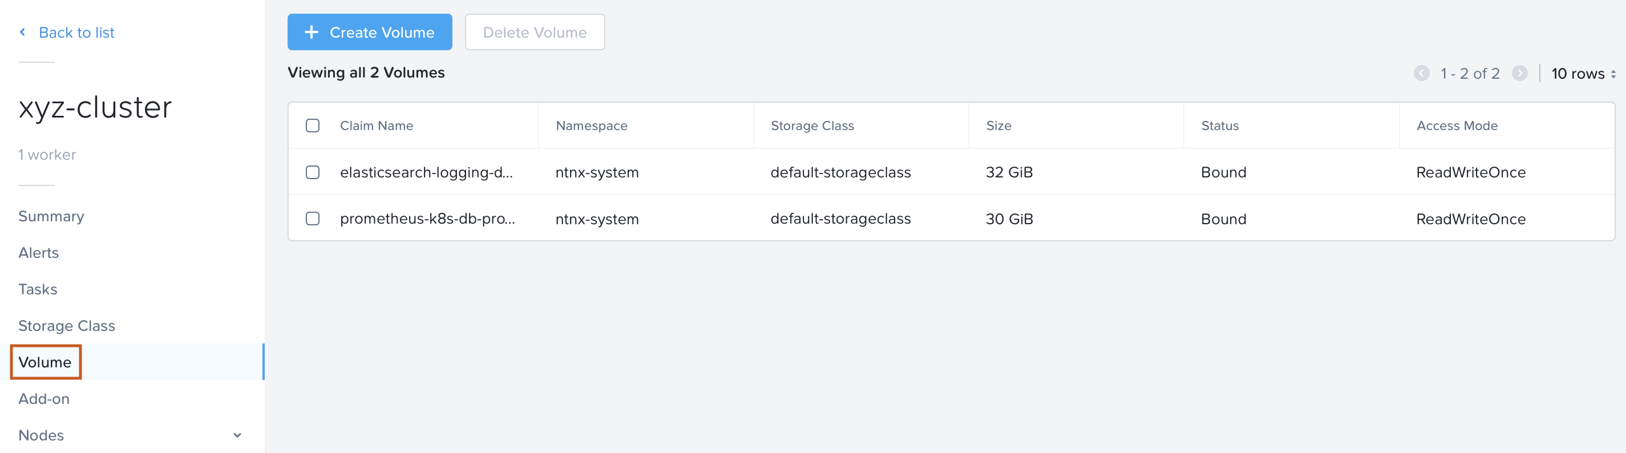Click the next page arrow icon
The width and height of the screenshot is (1626, 453).
[x=1519, y=73]
